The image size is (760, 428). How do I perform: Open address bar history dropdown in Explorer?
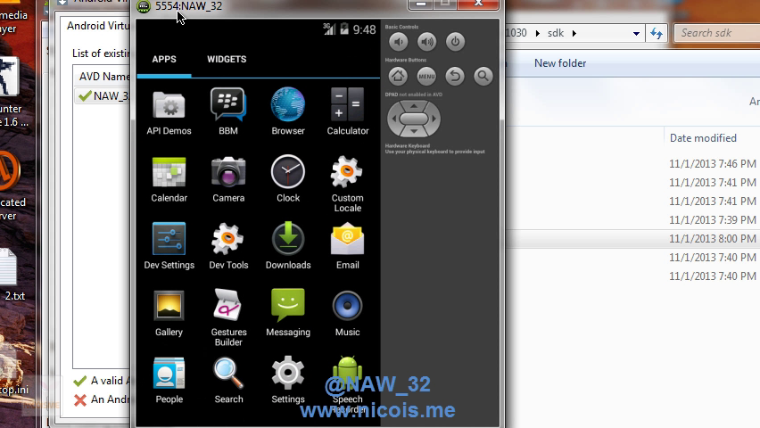pos(636,34)
